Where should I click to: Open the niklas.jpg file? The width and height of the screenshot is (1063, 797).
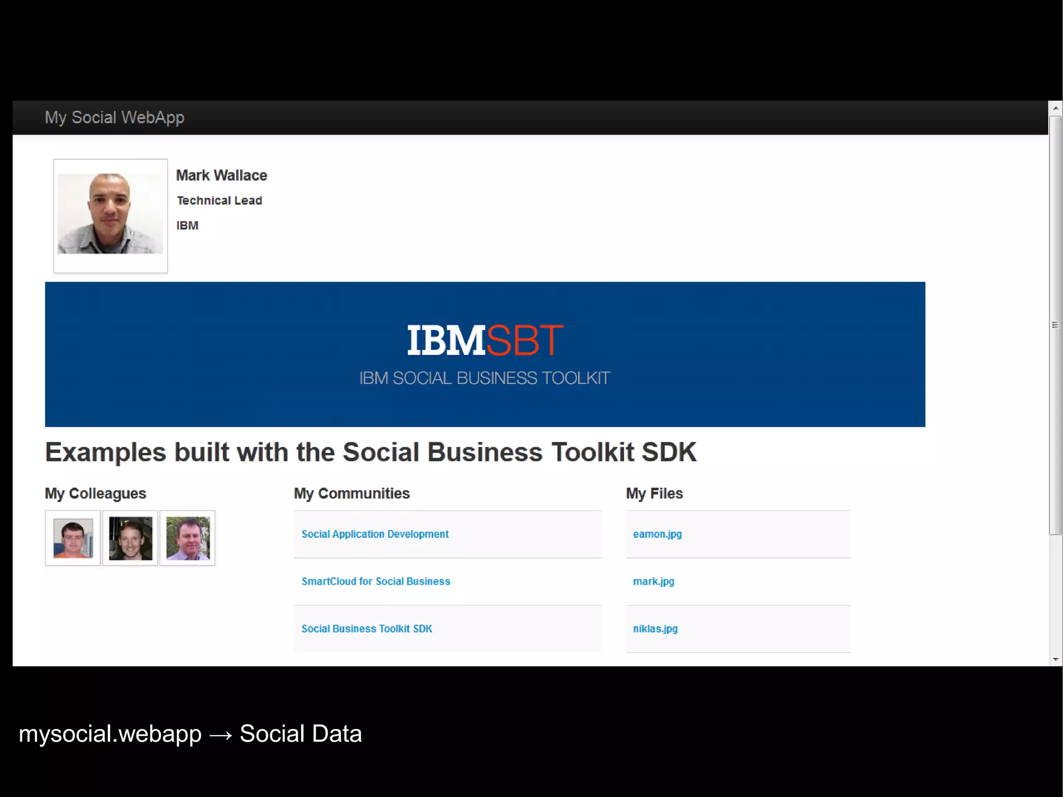[655, 629]
